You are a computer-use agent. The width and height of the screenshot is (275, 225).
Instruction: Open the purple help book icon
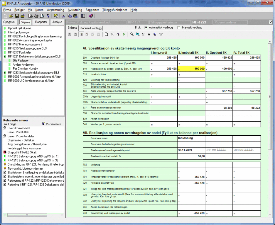pos(91,16)
